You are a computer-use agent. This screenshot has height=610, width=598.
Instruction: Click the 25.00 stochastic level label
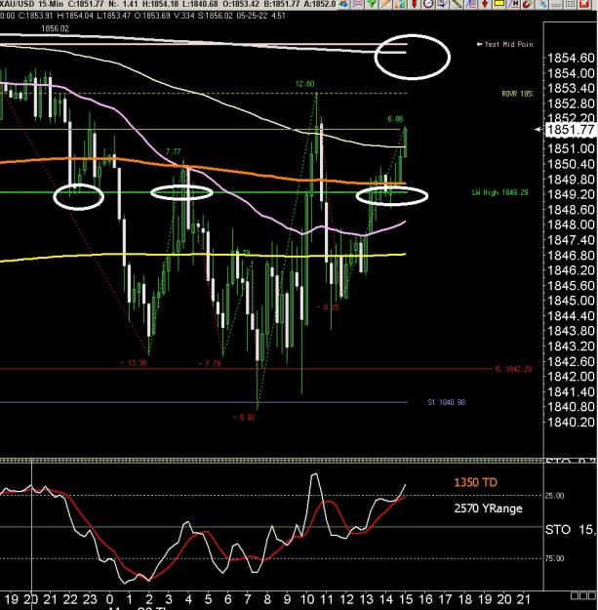[x=554, y=496]
